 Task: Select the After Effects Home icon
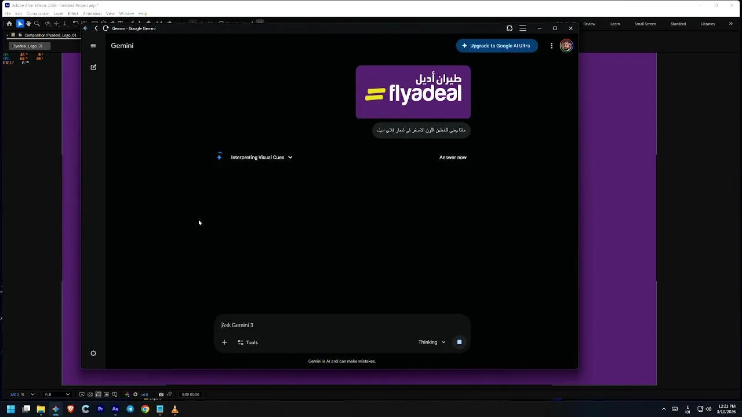(x=9, y=24)
